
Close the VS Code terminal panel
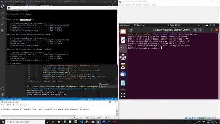pos(115,81)
